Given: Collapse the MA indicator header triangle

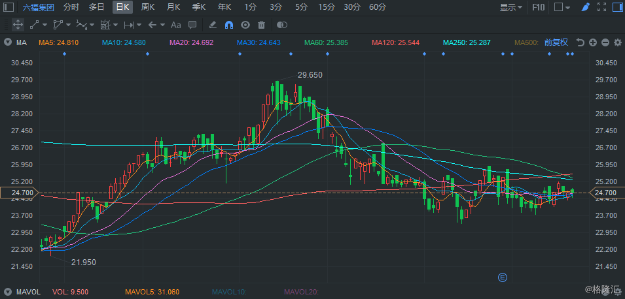Looking at the screenshot, I should 8,42.
